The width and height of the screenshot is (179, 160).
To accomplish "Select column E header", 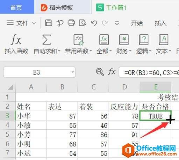I will [156, 87].
